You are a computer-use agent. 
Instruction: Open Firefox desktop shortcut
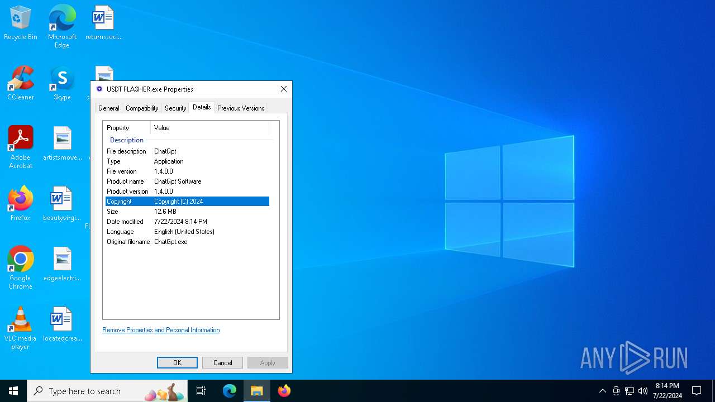(21, 204)
